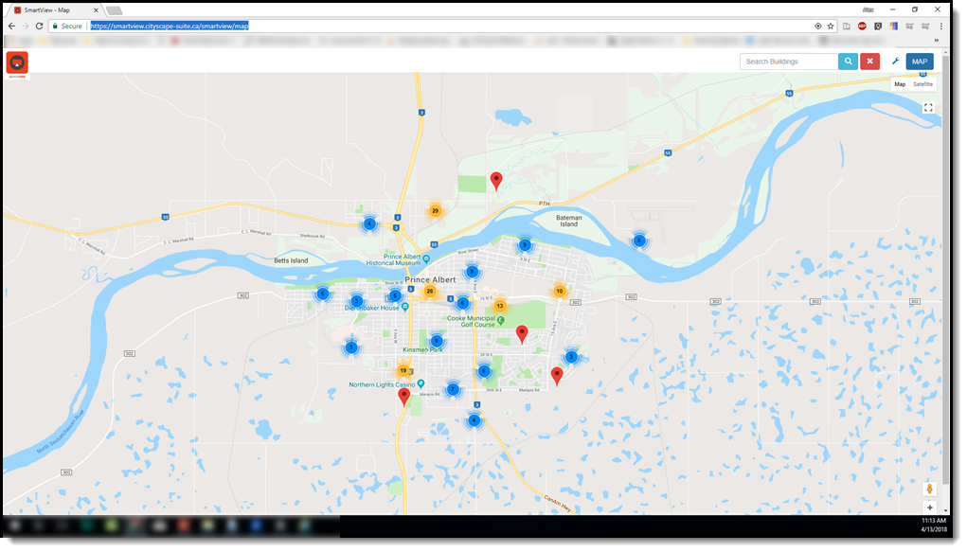Click the browser forward arrow
967x552 pixels.
[x=26, y=26]
